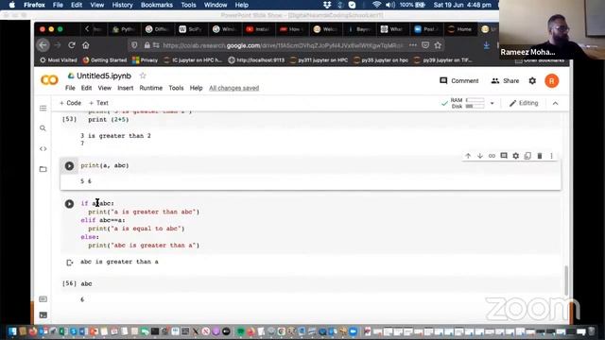Open Colab View menu

point(105,88)
